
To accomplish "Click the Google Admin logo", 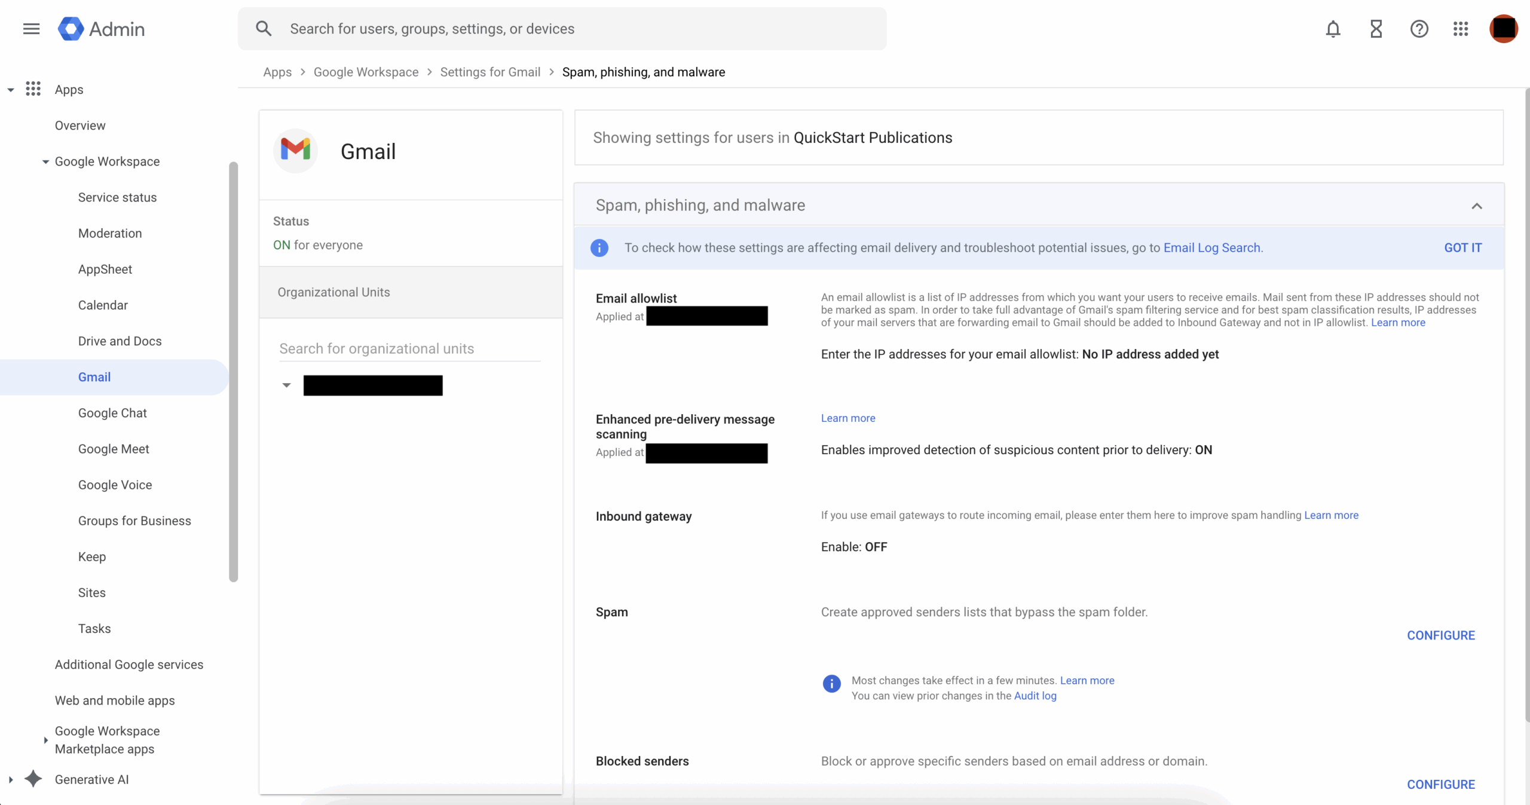I will (101, 29).
